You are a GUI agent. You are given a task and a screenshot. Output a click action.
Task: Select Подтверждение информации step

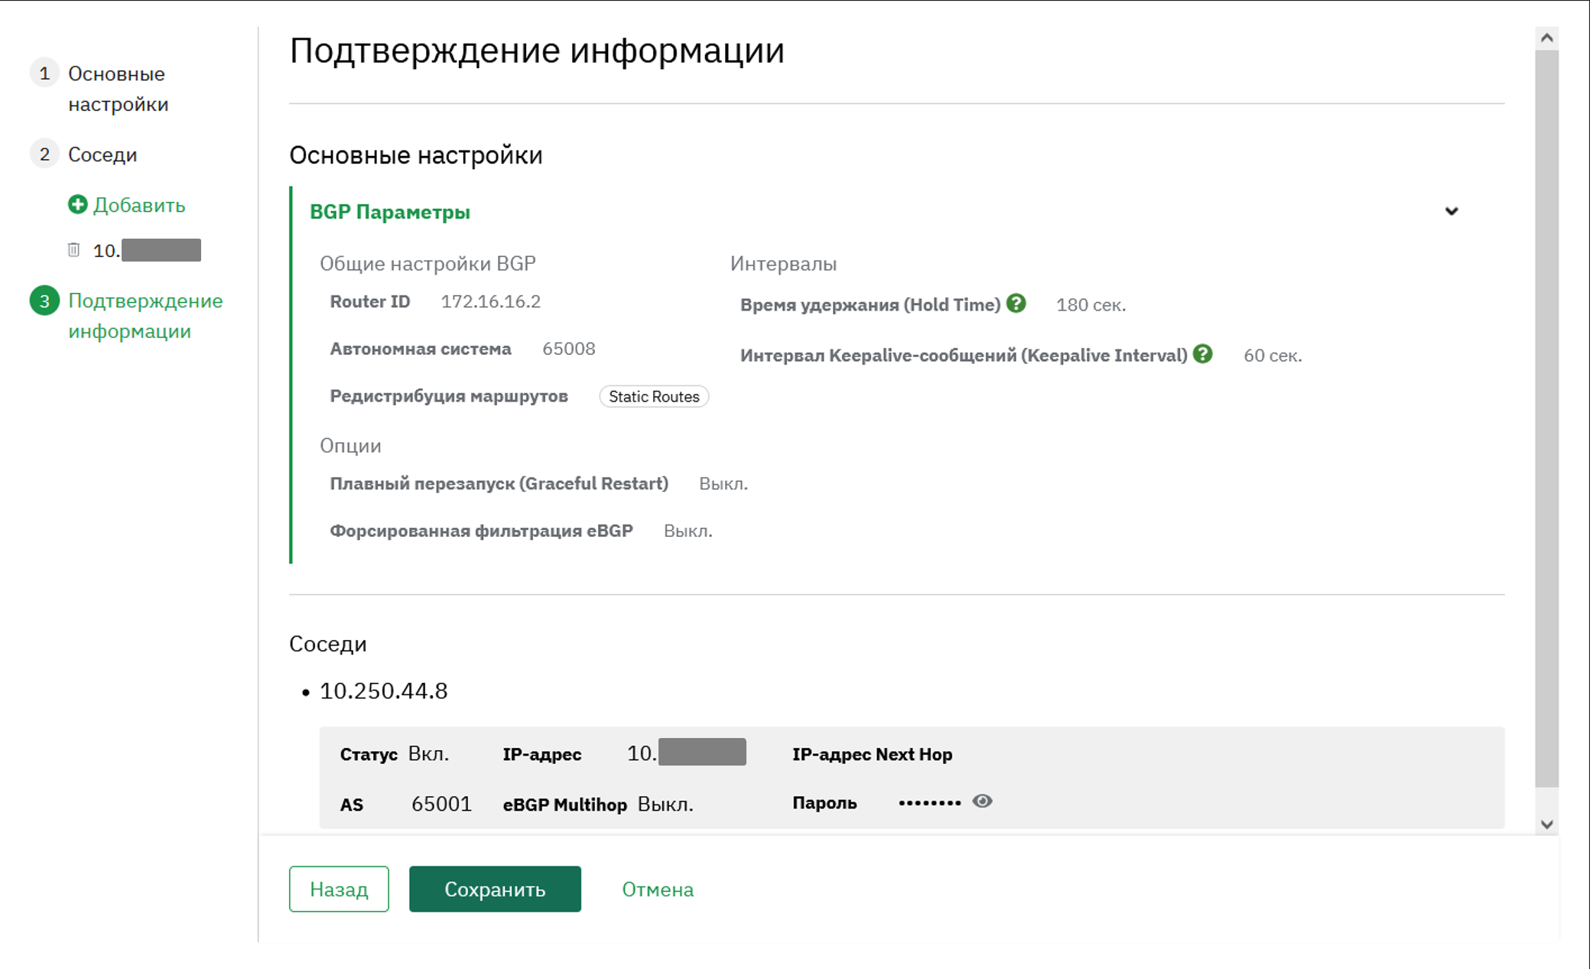[x=145, y=316]
